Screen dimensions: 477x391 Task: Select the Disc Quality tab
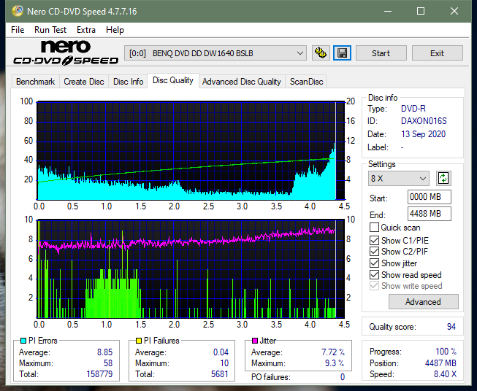coord(173,80)
